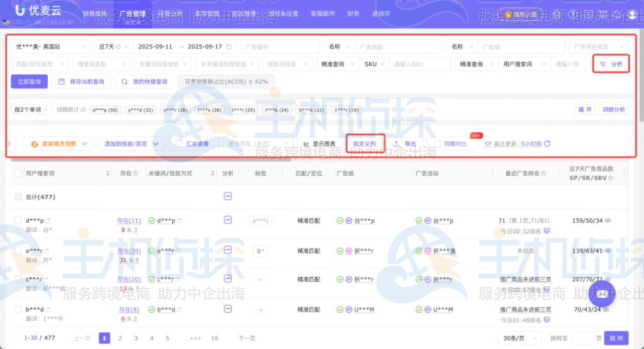The image size is (644, 349).
Task: Click the 分析 button in the filter area
Action: pos(611,64)
